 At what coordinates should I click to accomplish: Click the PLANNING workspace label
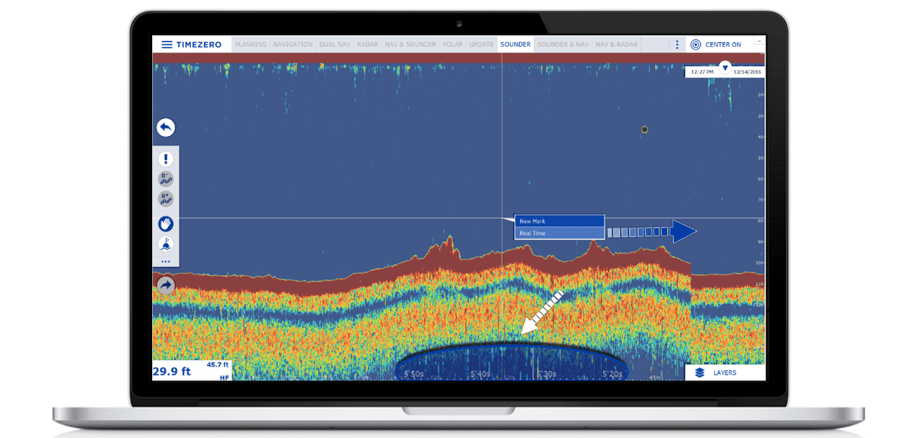(x=250, y=44)
